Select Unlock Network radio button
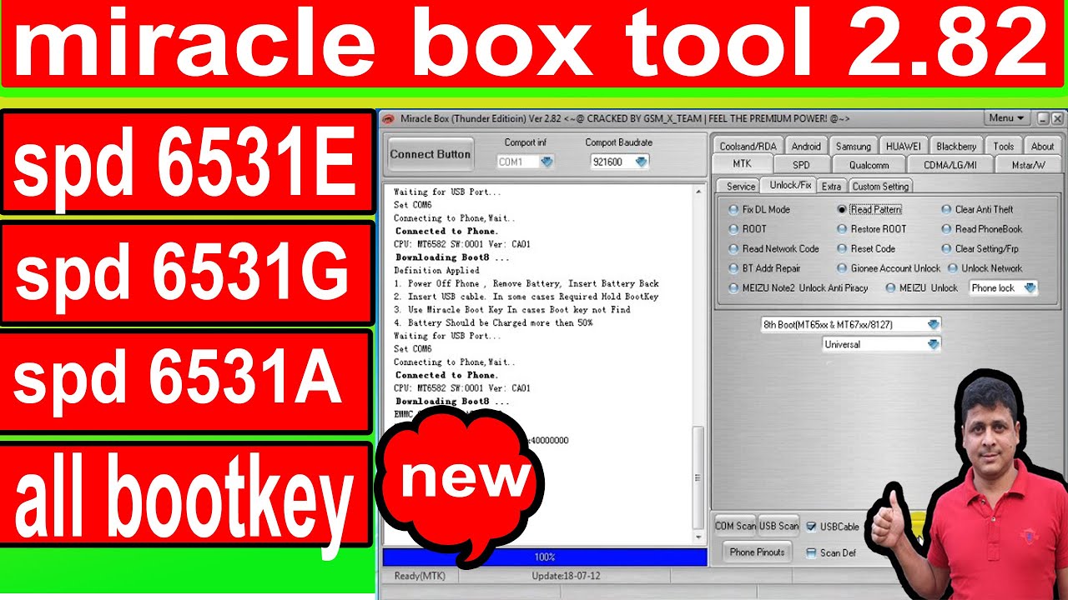1068x600 pixels. tap(985, 268)
